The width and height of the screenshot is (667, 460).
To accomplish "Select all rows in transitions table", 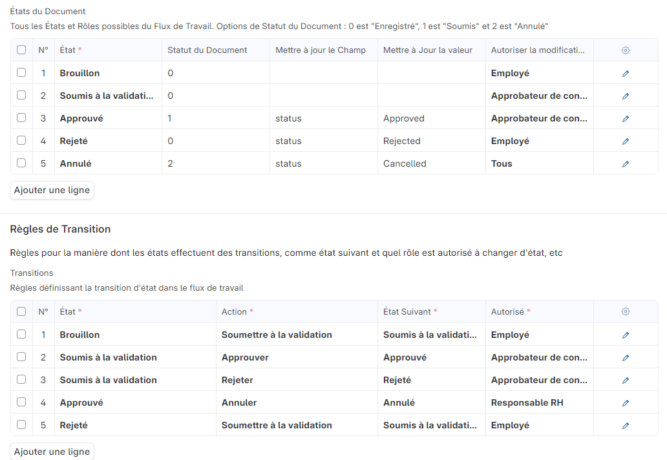I will pyautogui.click(x=21, y=311).
